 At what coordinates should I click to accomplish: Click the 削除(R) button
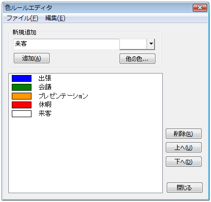tap(183, 134)
